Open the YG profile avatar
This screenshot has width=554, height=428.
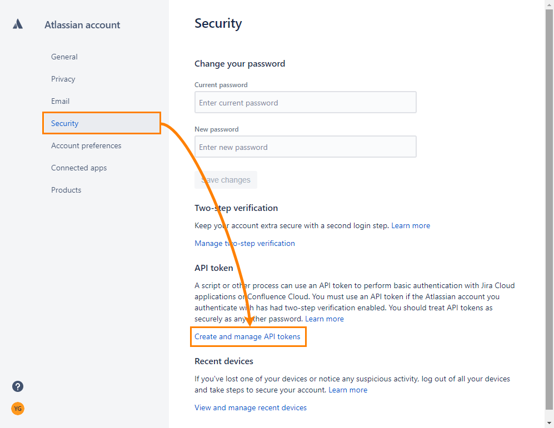tap(18, 409)
